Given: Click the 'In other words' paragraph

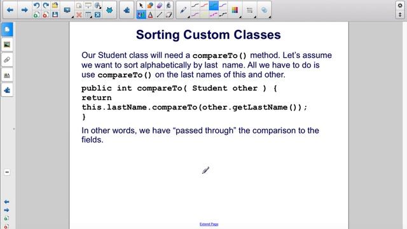Looking at the screenshot, I should (200, 135).
